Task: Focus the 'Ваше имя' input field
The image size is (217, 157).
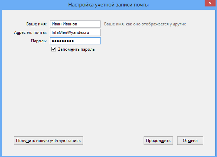Action: (75, 24)
